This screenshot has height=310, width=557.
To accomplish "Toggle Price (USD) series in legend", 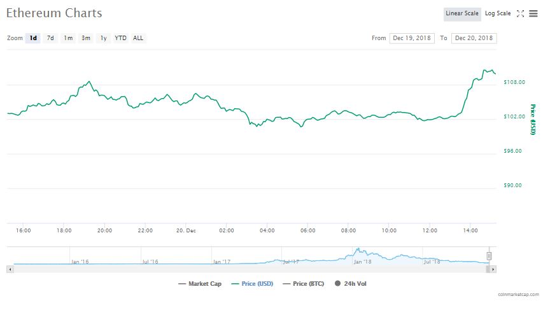I will 252,284.
